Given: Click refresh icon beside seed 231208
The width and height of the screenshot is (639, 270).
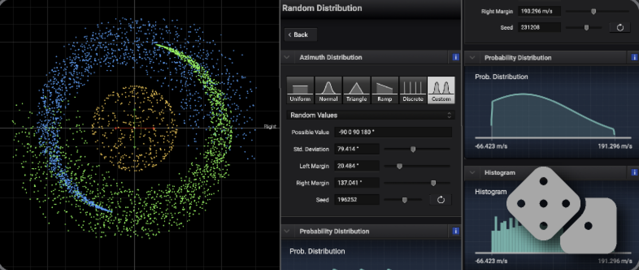Looking at the screenshot, I should pos(620,27).
